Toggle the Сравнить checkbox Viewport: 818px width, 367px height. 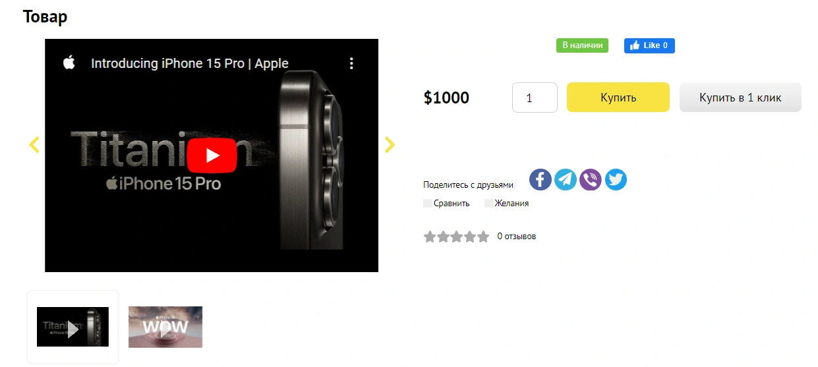click(x=428, y=204)
